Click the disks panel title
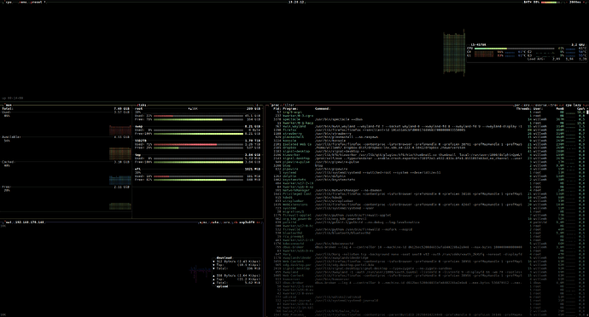This screenshot has width=589, height=317. point(142,105)
